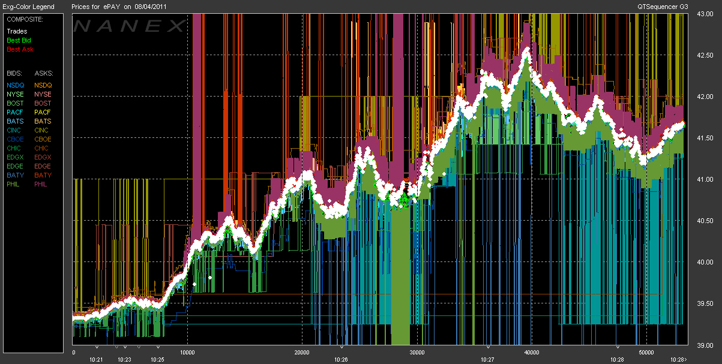Select NYSE under the ASKS column
Image resolution: width=722 pixels, height=364 pixels.
point(43,94)
